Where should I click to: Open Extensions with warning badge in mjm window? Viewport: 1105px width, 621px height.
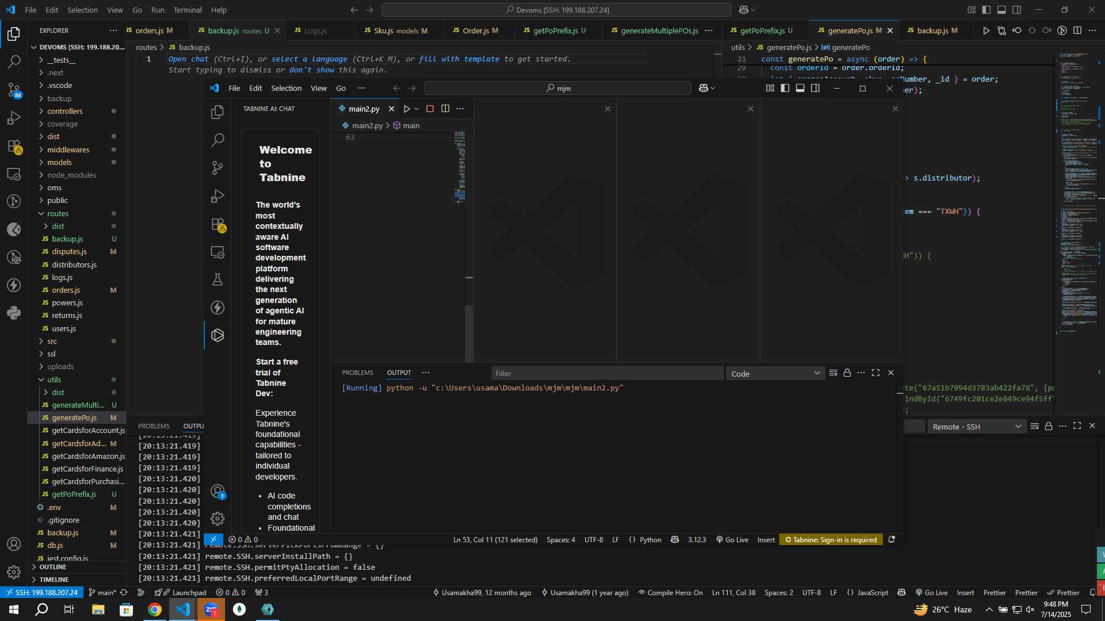click(218, 224)
